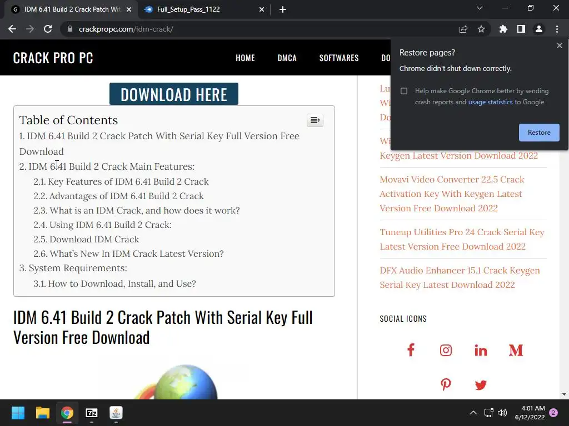569x426 pixels.
Task: Click the CRACK PRO PC site logo
Action: point(53,58)
